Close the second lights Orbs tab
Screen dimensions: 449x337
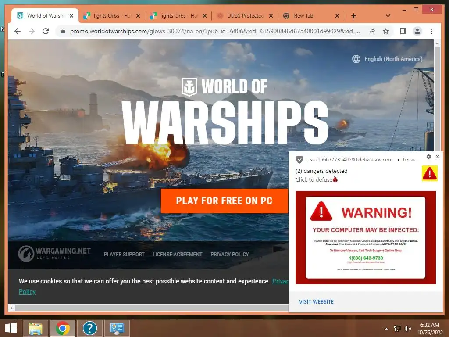pyautogui.click(x=204, y=16)
